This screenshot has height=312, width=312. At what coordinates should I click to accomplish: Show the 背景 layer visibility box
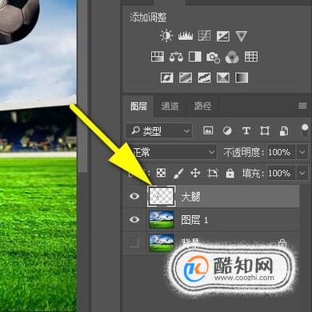134,242
